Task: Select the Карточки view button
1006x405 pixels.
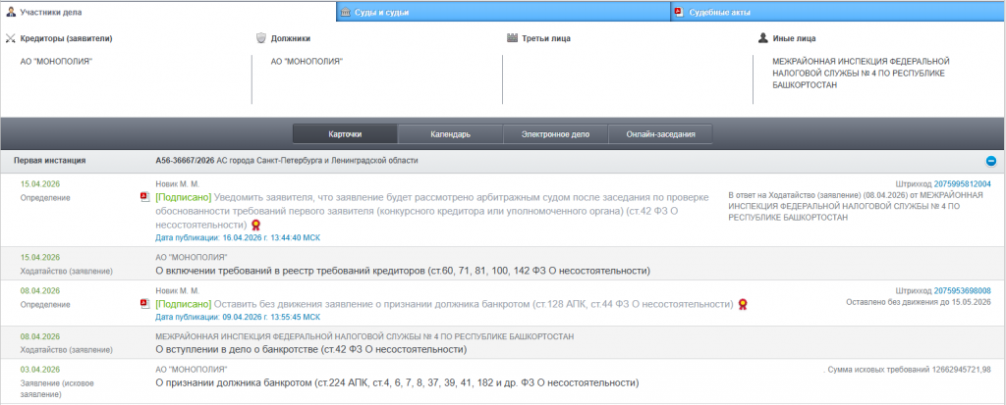Action: tap(345, 134)
